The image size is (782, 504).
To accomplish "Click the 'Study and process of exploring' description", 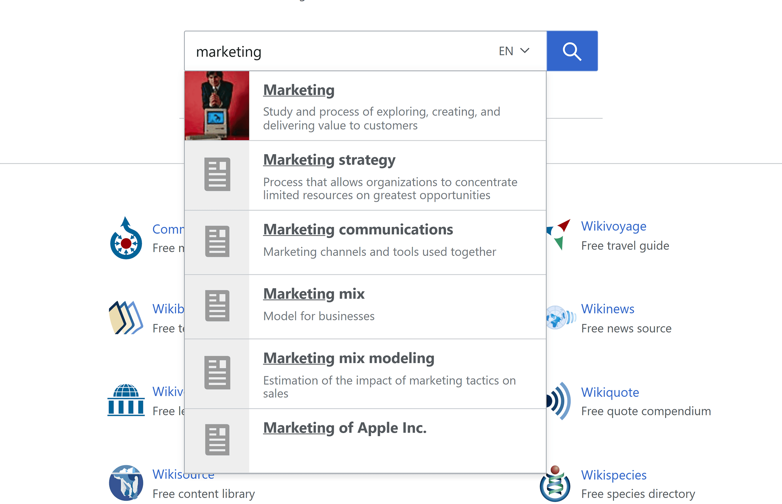I will (382, 118).
